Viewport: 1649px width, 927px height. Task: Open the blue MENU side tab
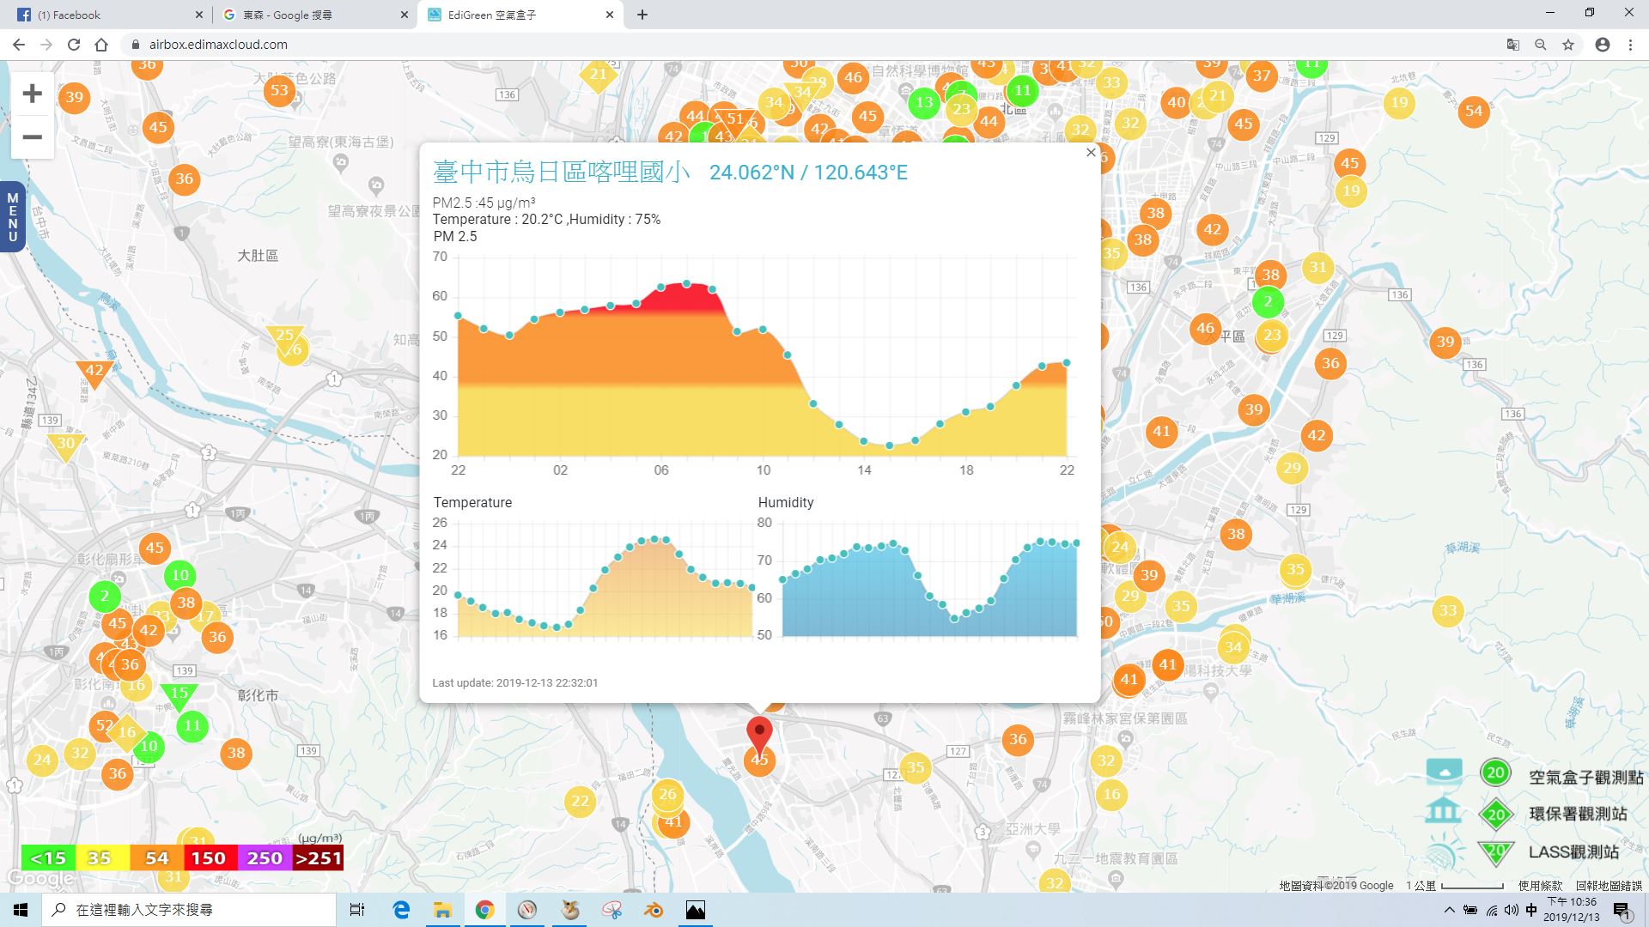(x=12, y=217)
